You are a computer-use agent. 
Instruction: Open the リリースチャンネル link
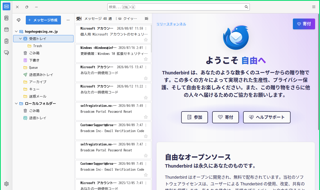coord(171,24)
